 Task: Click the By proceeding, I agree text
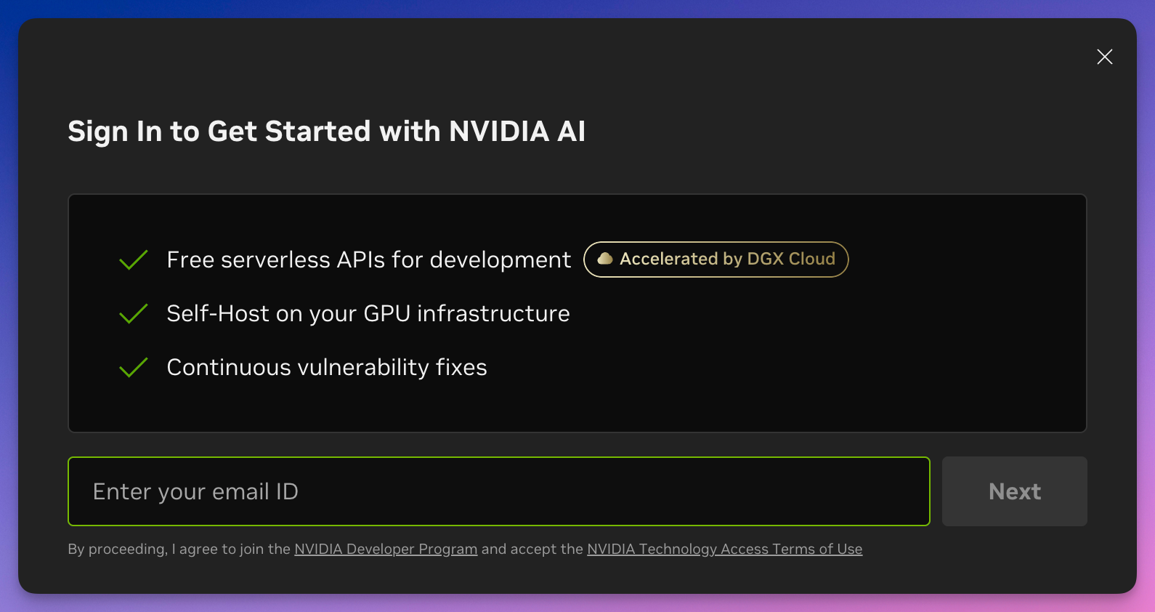pyautogui.click(x=179, y=549)
